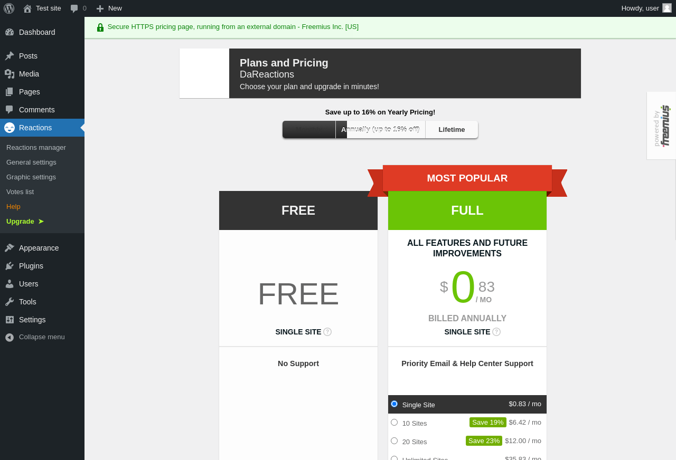676x460 pixels.
Task: Open the comments bubble icon in admin bar
Action: click(x=74, y=8)
